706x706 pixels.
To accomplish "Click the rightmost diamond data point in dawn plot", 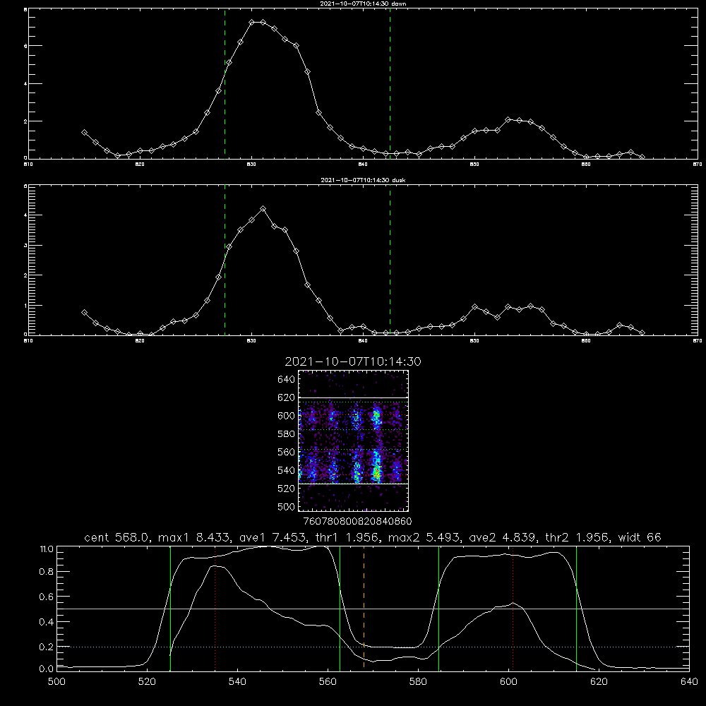I will point(642,157).
